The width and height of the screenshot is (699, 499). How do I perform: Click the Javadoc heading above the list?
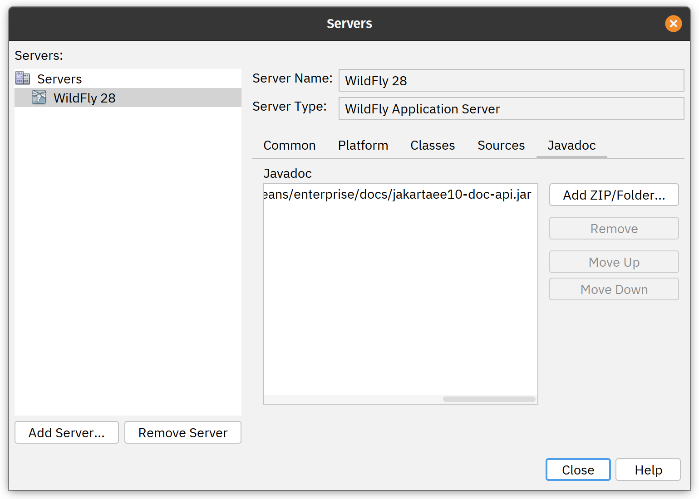click(287, 173)
